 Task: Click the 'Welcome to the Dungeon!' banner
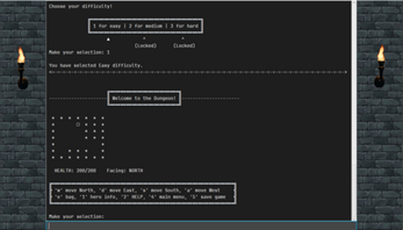click(x=144, y=98)
